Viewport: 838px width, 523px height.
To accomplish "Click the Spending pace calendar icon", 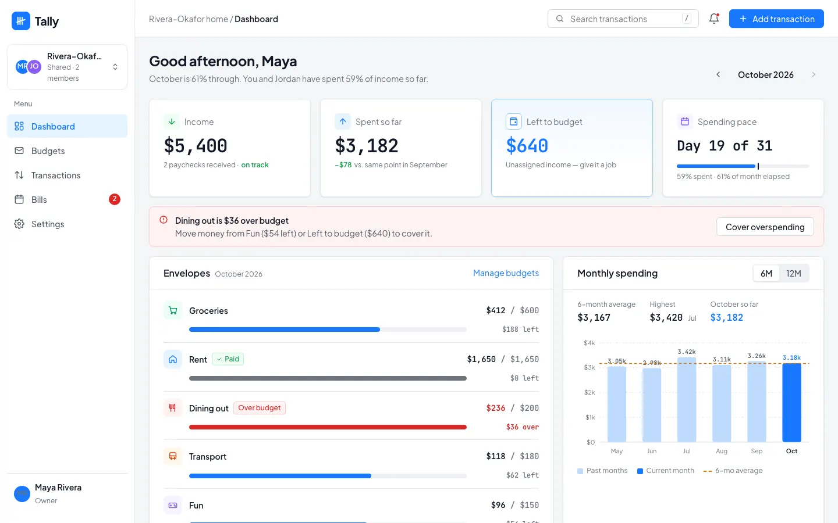I will [685, 121].
